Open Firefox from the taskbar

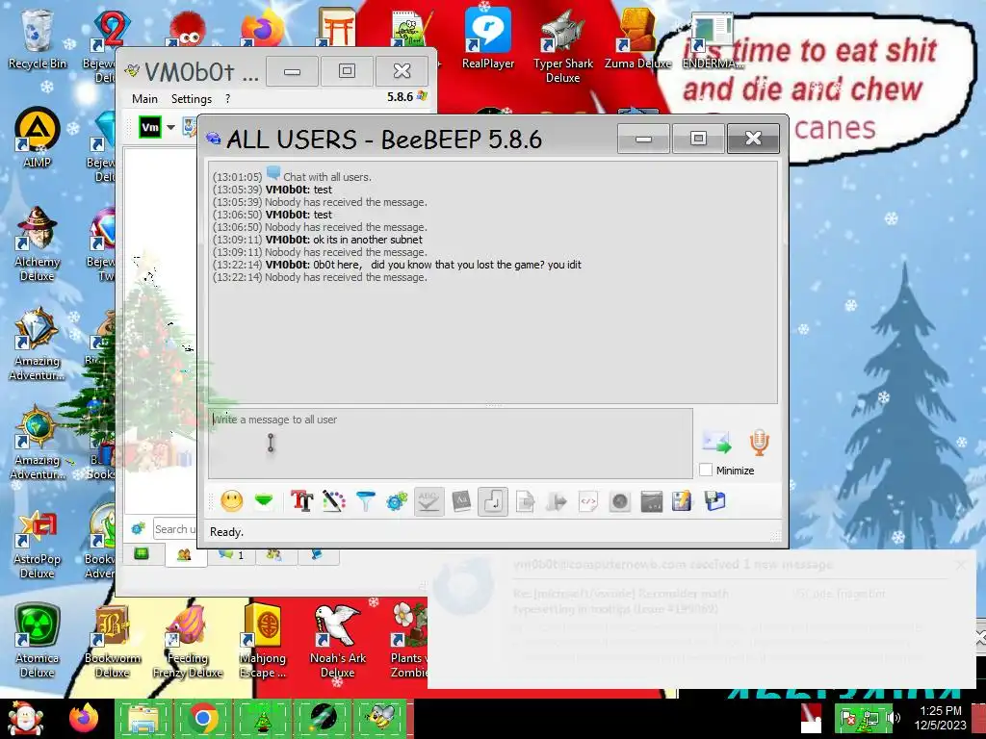click(84, 718)
